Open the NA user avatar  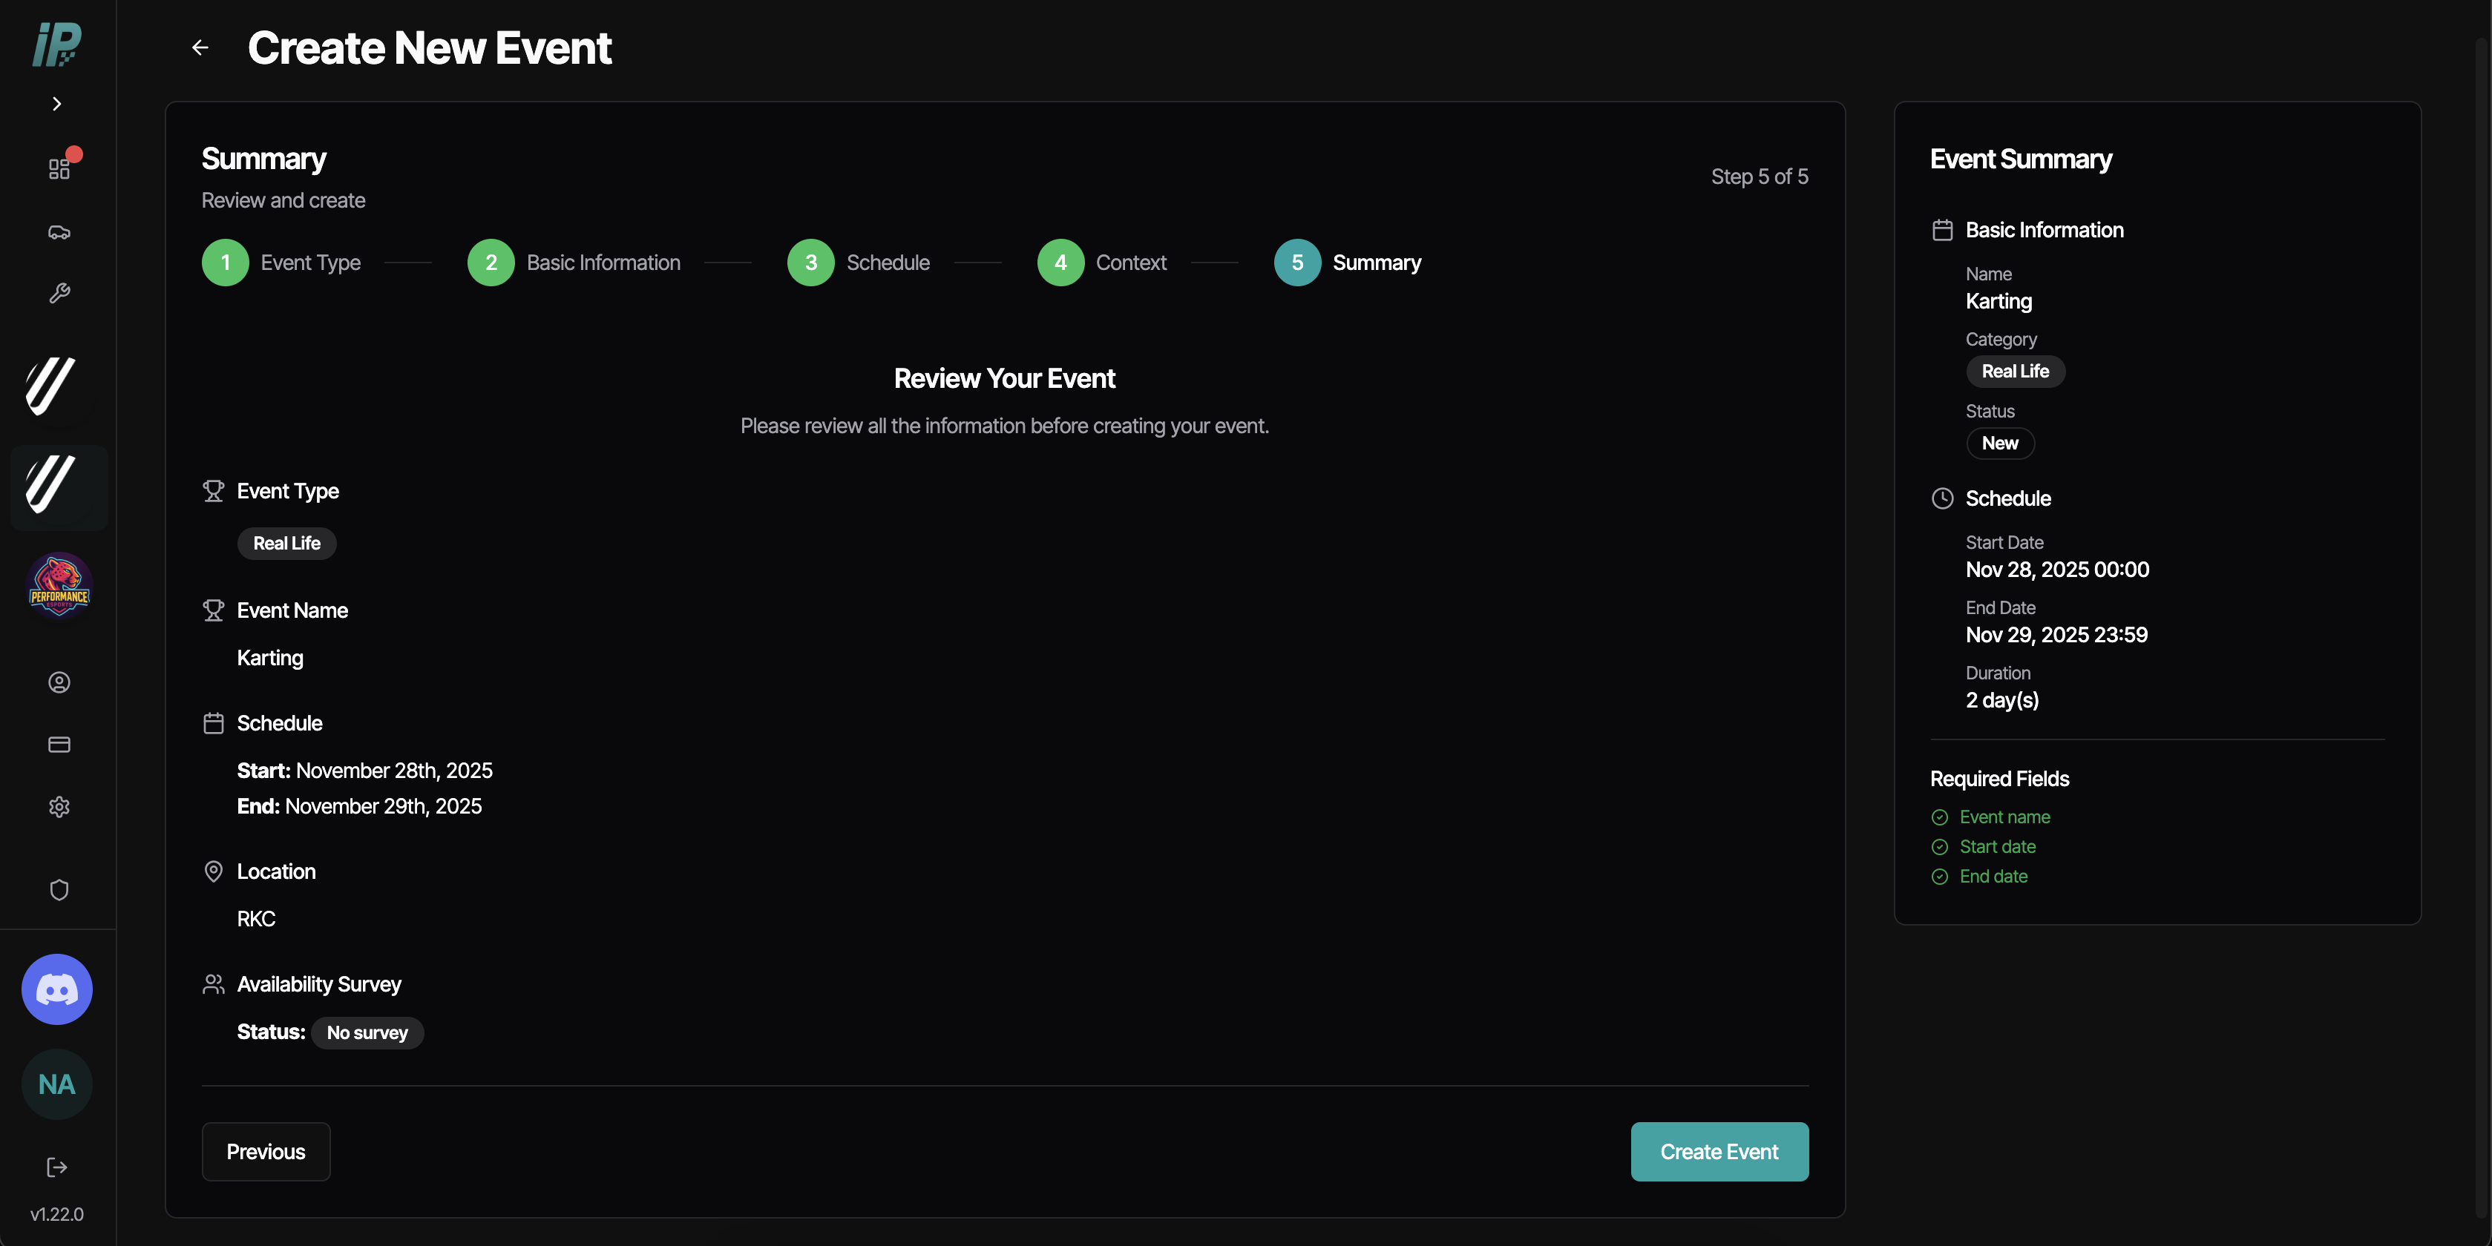tap(57, 1084)
